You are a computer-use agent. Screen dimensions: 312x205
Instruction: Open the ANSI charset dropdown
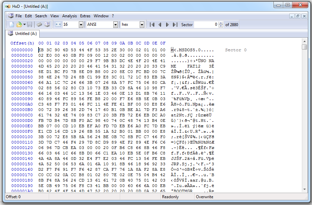pyautogui.click(x=115, y=24)
